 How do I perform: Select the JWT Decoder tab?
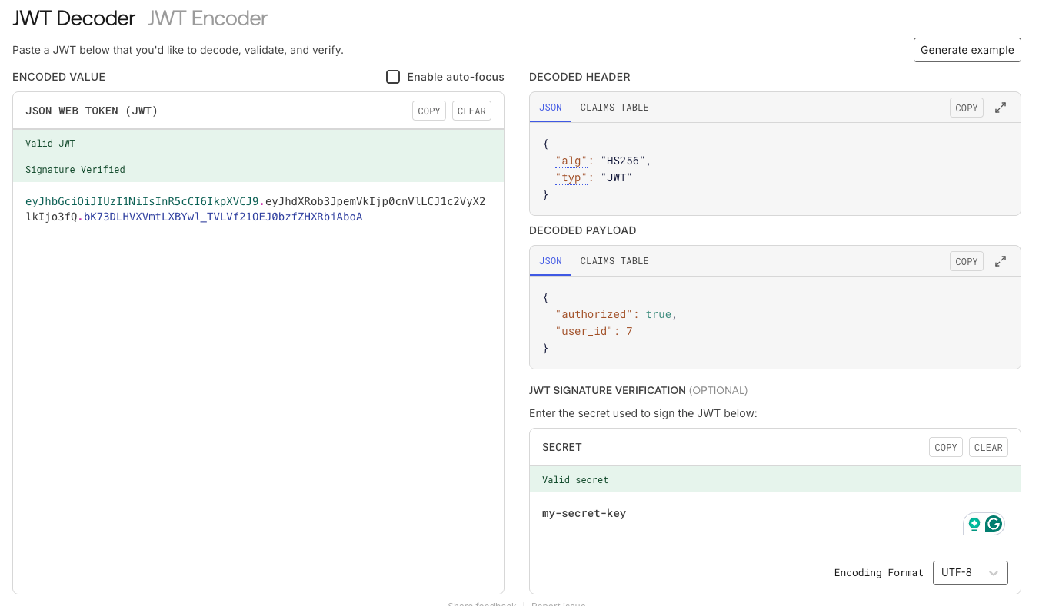click(74, 18)
